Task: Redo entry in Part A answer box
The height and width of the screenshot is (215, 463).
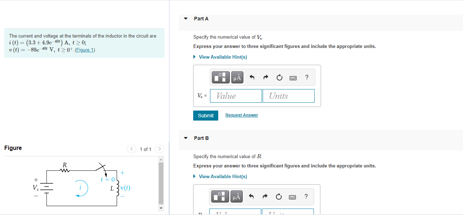Action: point(265,77)
